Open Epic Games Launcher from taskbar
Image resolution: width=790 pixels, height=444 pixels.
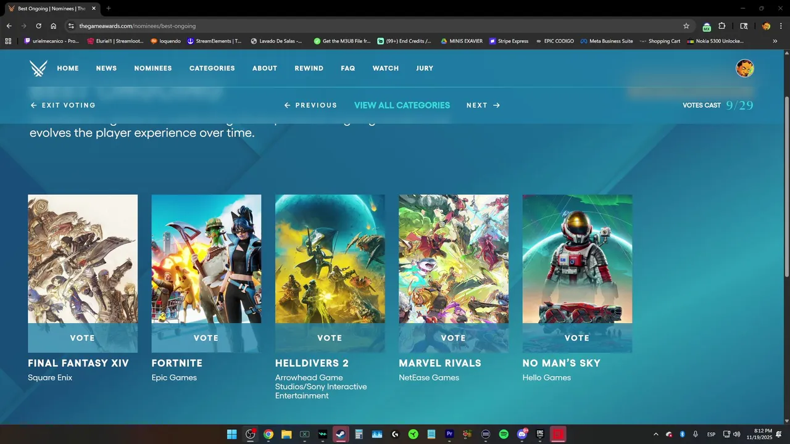point(540,434)
